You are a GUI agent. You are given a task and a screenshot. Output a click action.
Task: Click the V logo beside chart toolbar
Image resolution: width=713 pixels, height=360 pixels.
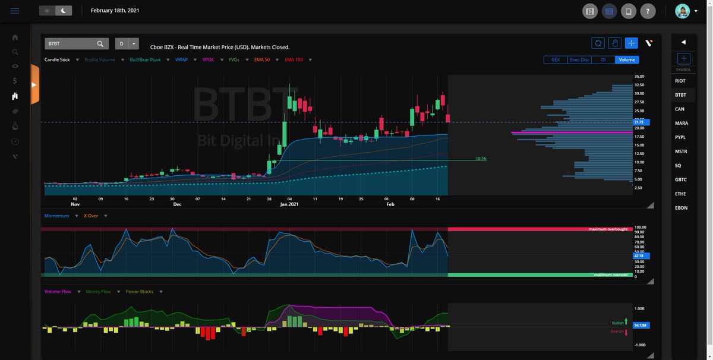click(649, 43)
